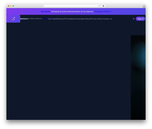Image resolution: width=152 pixels, height=129 pixels.
Task: Click the macOS yellow minimize window button
Action: click(11, 6)
